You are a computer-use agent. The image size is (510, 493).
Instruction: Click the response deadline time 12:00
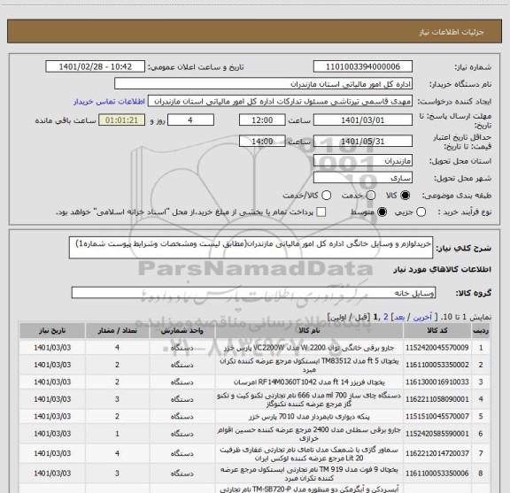(x=262, y=120)
